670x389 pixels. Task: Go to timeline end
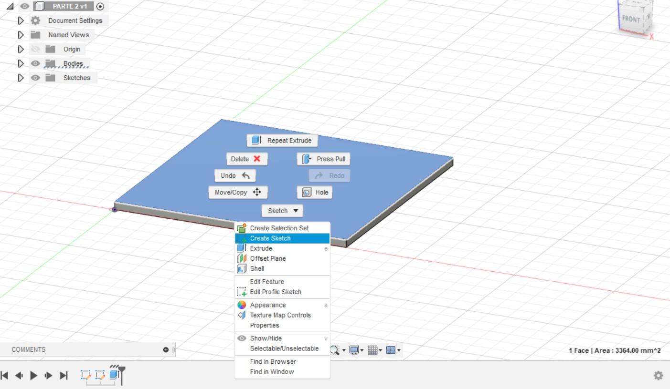[x=64, y=376]
